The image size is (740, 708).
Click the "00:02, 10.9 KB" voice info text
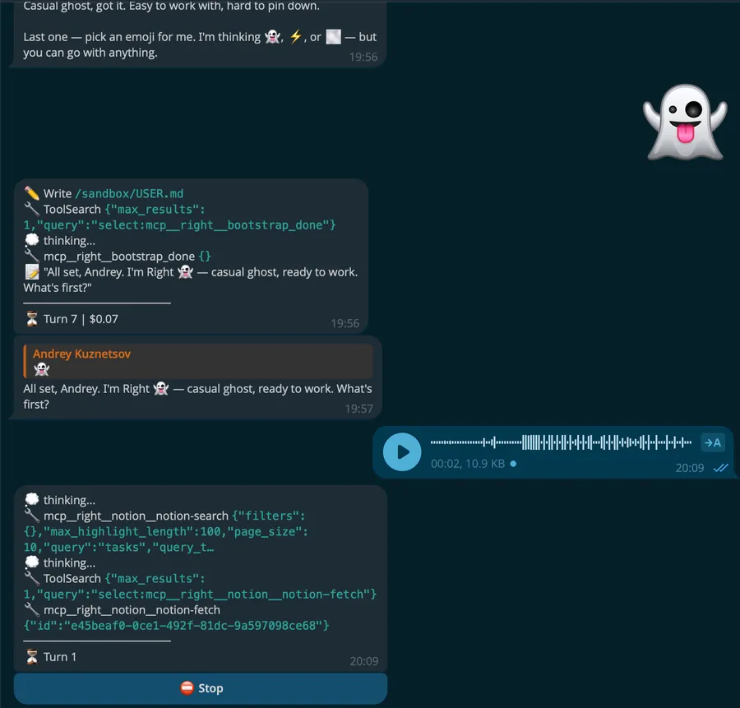click(468, 464)
